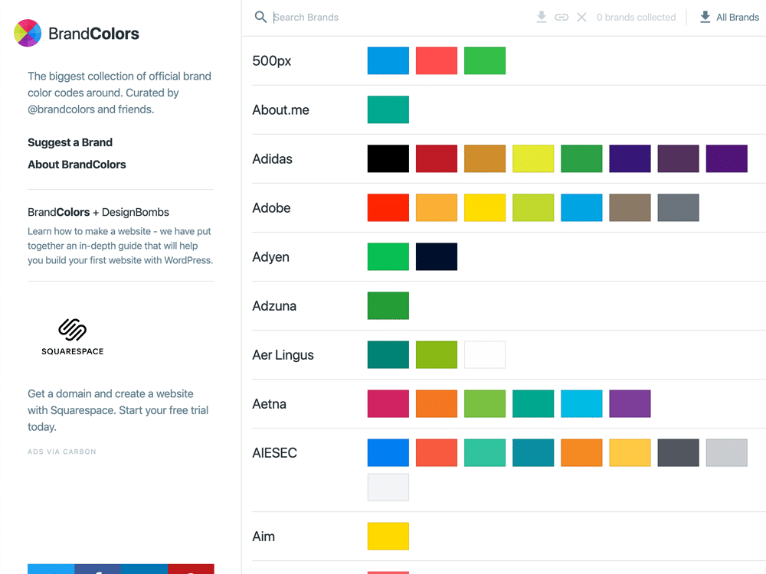The height and width of the screenshot is (574, 766).
Task: Copy the Aer Lingus olive green swatch
Action: coord(437,355)
